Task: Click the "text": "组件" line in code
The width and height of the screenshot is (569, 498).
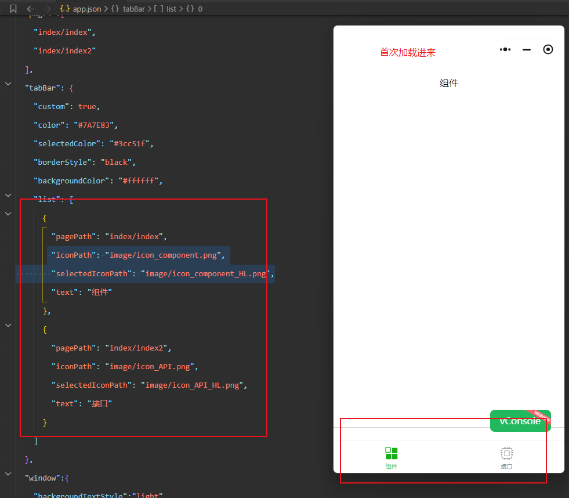Action: point(82,292)
